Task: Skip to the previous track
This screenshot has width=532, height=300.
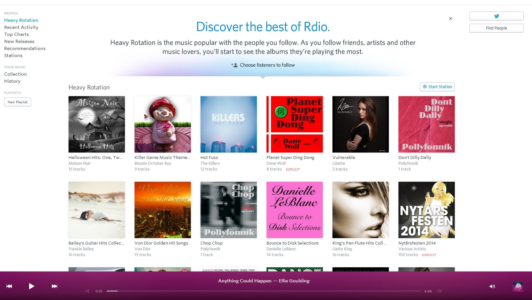Action: pyautogui.click(x=9, y=286)
